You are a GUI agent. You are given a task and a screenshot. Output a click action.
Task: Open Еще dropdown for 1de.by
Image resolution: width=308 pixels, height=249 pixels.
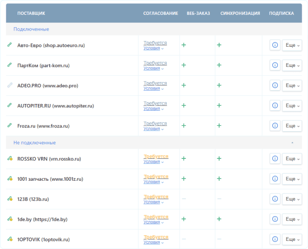tap(292, 219)
